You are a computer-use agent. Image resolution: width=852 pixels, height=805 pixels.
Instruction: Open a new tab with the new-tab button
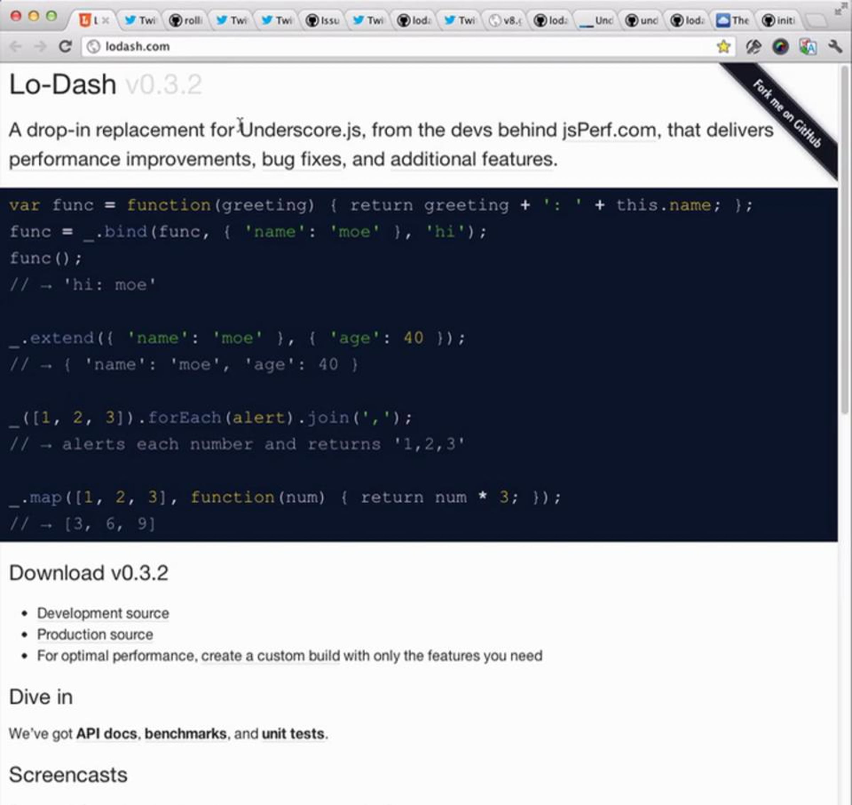[x=815, y=21]
